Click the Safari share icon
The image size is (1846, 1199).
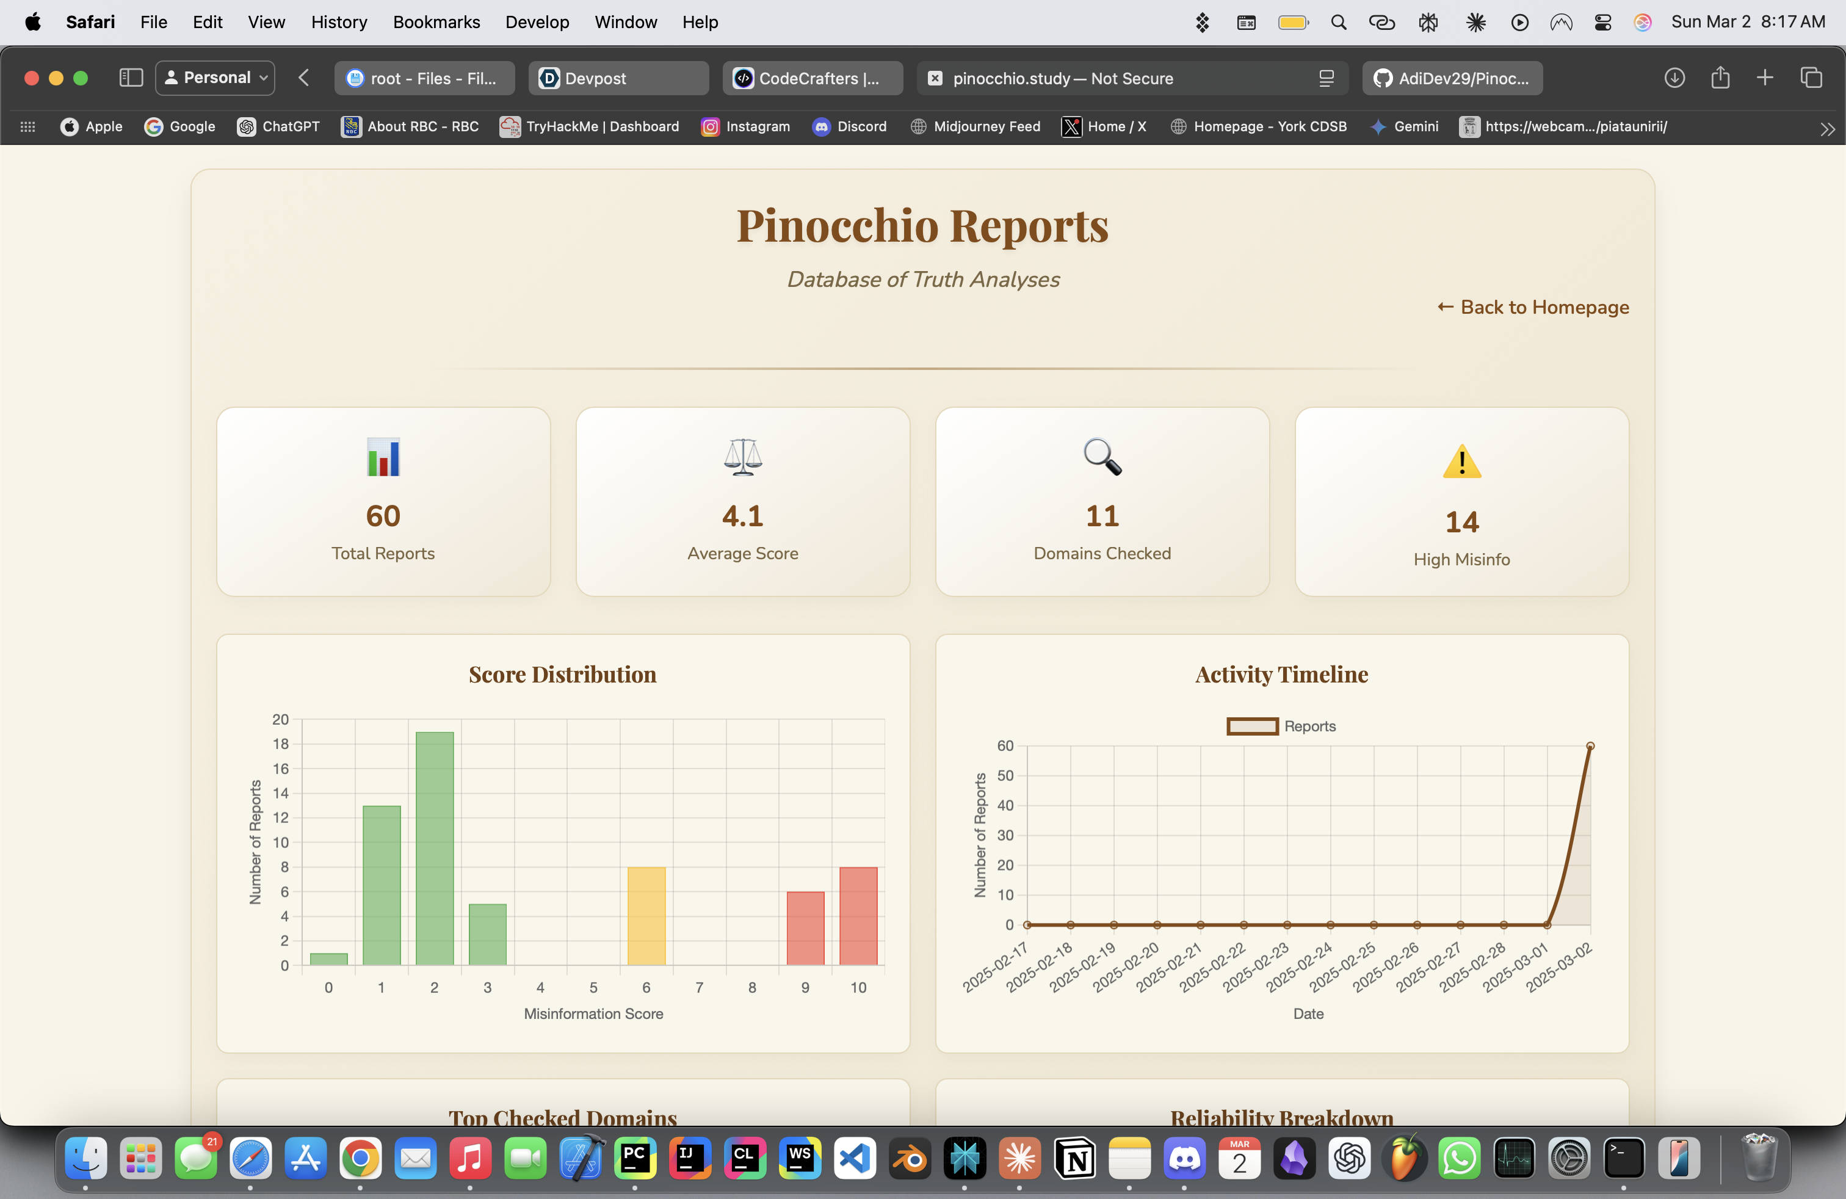pyautogui.click(x=1720, y=78)
